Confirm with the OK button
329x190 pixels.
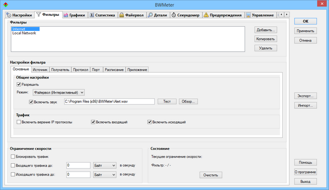click(x=305, y=21)
